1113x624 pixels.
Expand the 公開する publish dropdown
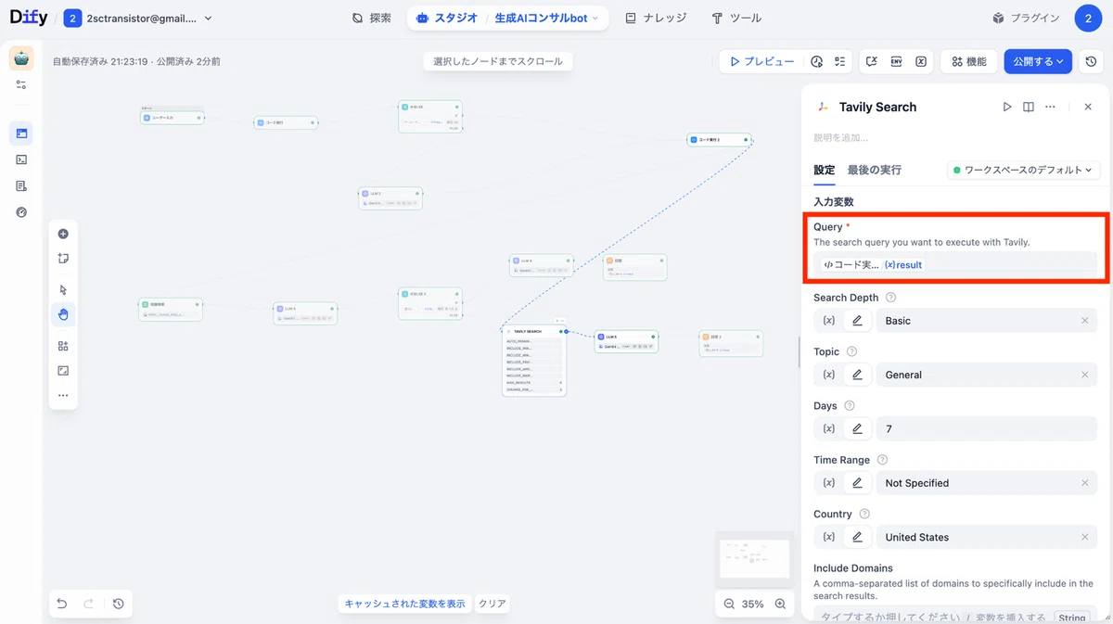(x=1038, y=61)
